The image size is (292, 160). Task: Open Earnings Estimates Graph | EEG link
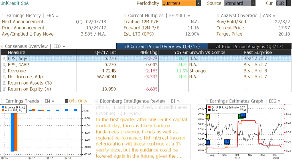245,101
